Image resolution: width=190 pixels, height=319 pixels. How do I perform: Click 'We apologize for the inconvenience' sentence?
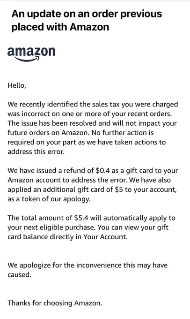pos(65,265)
